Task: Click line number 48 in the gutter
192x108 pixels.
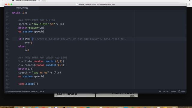Action: (x=7, y=84)
